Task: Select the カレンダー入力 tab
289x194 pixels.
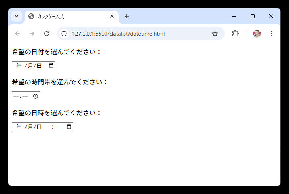Action: point(65,17)
